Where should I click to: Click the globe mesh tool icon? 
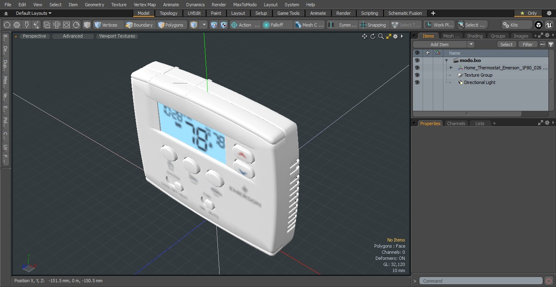(17, 25)
